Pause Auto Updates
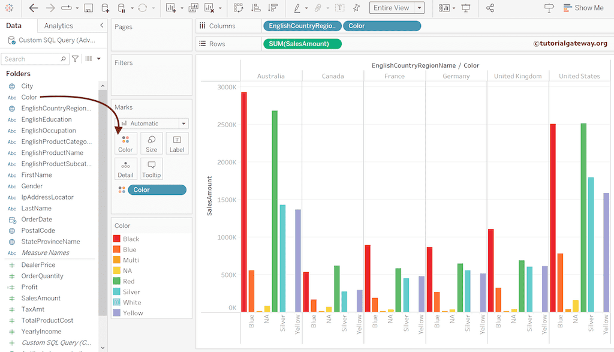Viewport: 614px width, 352px height. pos(122,8)
